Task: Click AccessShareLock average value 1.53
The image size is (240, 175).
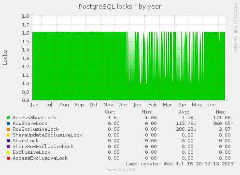Action: (187, 118)
